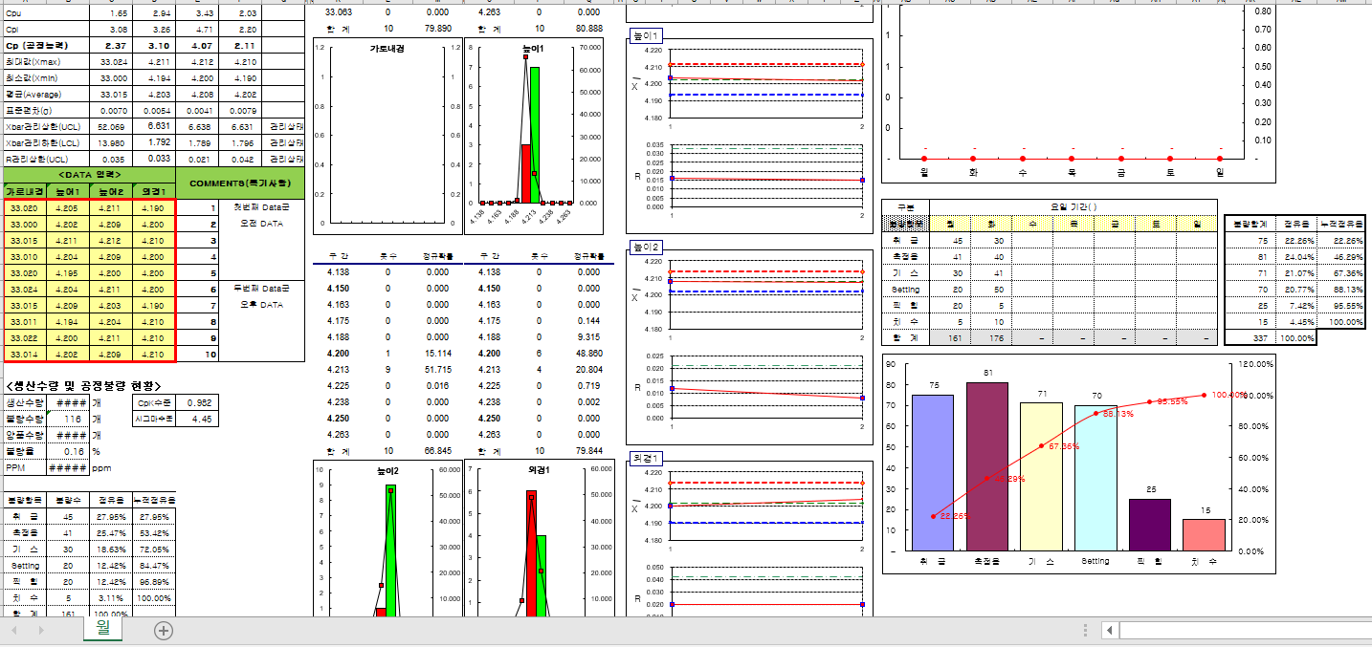Select the 3.11% share cell
Image resolution: width=1372 pixels, height=647 pixels.
[x=110, y=597]
